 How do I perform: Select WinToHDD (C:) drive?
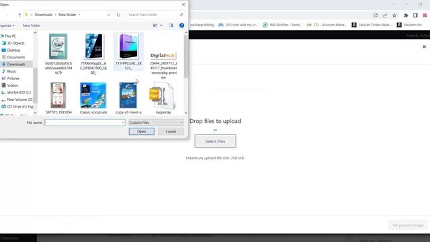tap(16, 93)
